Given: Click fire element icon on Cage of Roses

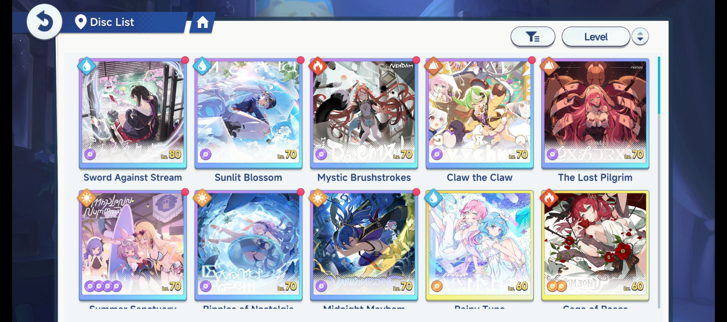Looking at the screenshot, I should (549, 198).
